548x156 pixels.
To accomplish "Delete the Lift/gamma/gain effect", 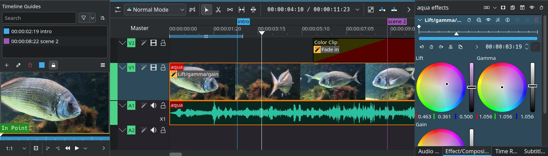I will coord(536,20).
